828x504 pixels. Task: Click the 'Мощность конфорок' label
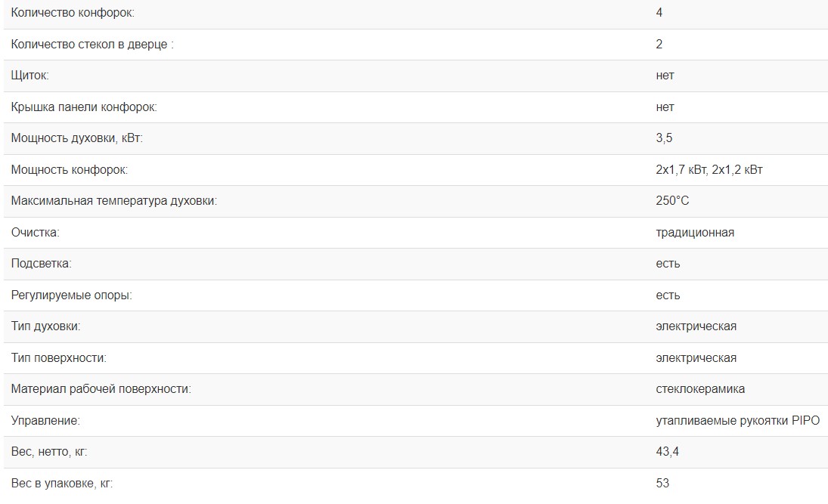[x=70, y=170]
